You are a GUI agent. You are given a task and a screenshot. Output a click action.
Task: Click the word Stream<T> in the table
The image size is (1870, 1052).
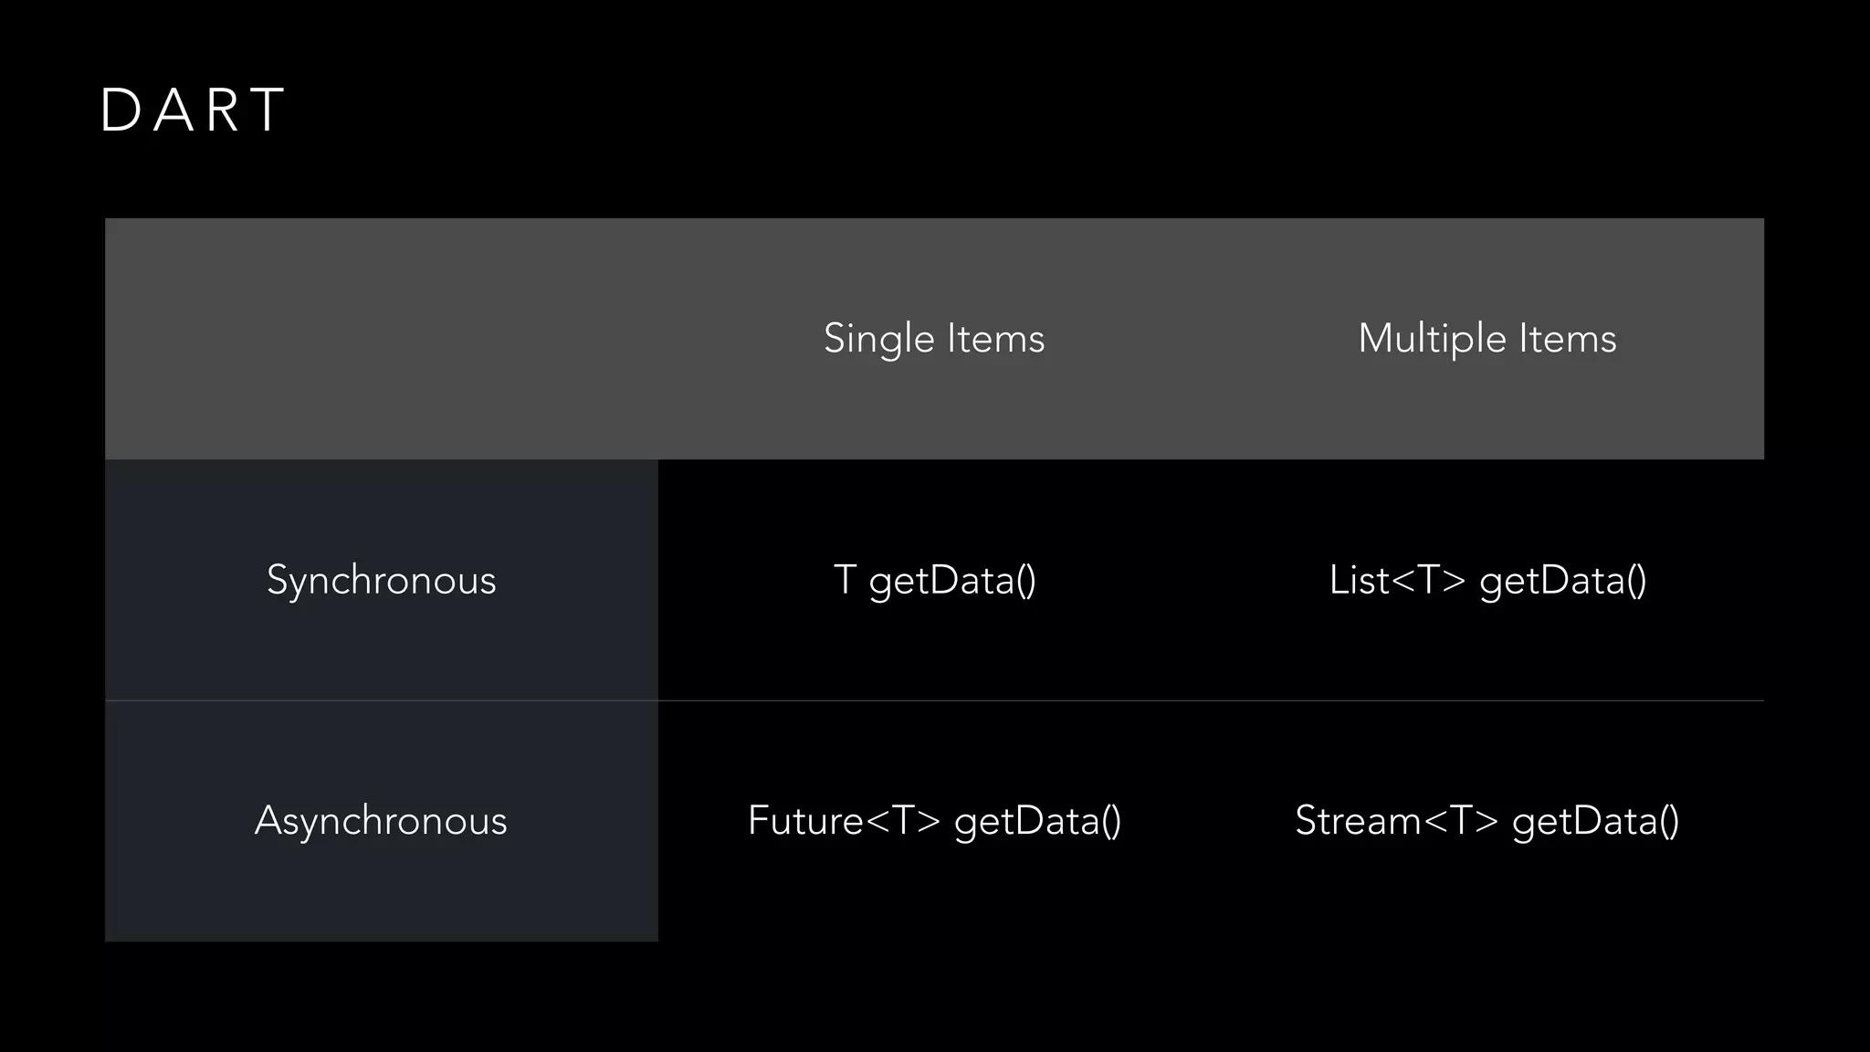tap(1396, 820)
